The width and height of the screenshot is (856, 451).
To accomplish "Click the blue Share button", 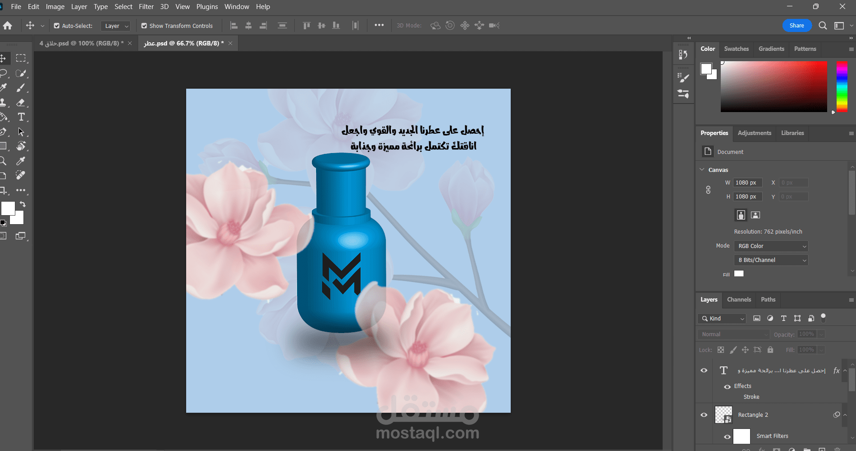I will pyautogui.click(x=796, y=26).
